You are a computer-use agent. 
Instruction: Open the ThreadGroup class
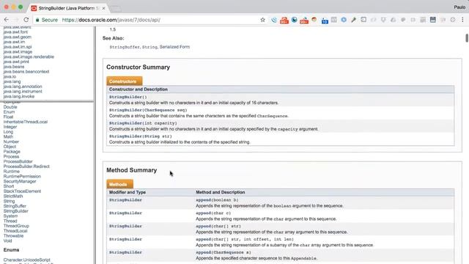click(x=16, y=226)
